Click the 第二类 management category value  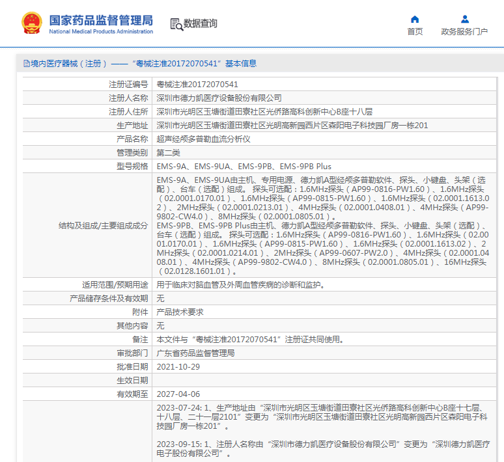pos(169,153)
